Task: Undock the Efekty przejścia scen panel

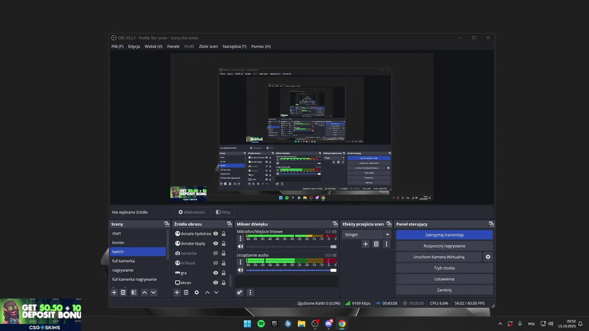Action: 389,224
